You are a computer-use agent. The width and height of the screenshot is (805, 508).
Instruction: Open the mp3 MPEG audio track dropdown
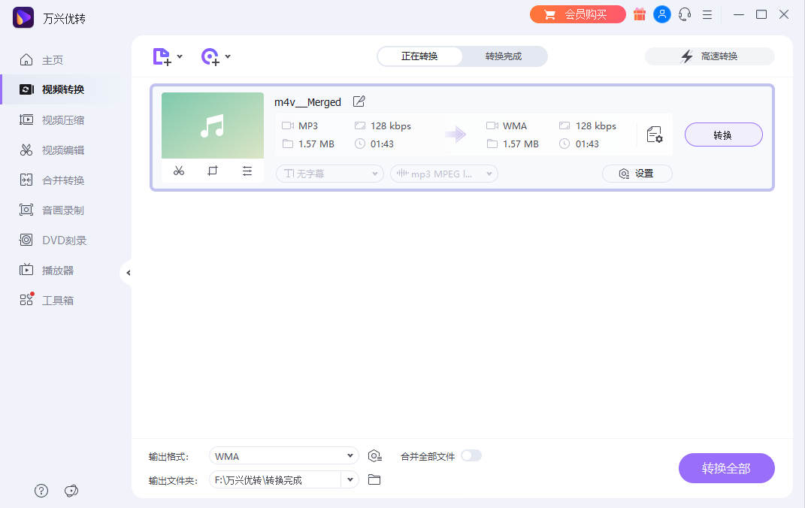(444, 174)
